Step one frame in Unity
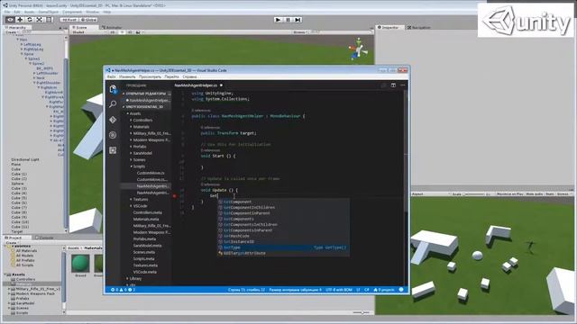 tap(298, 20)
